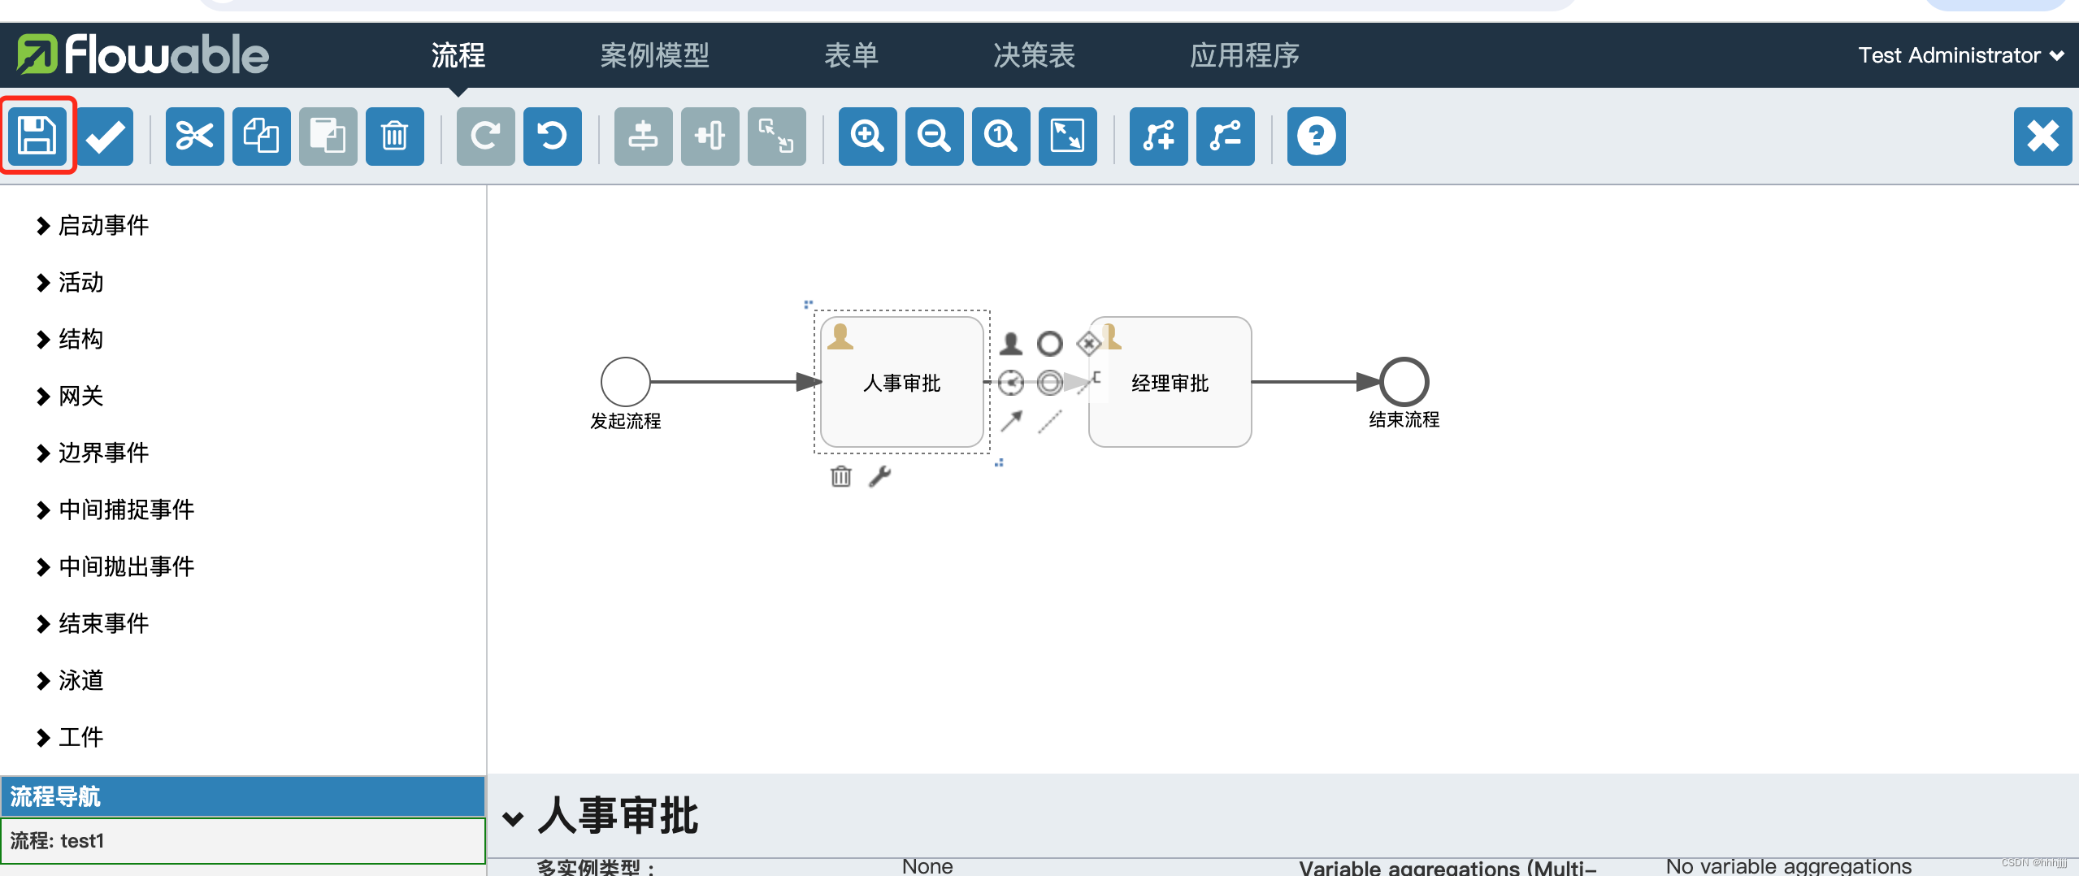
Task: Select the dotted association connector tool
Action: click(x=1050, y=421)
